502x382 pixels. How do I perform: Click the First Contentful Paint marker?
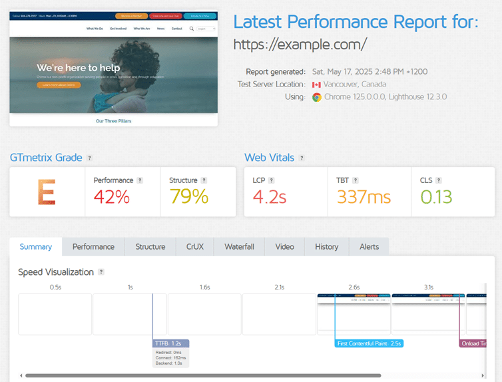369,343
